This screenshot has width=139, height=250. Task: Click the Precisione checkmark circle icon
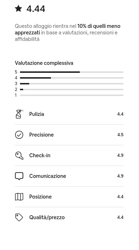pos(19,135)
